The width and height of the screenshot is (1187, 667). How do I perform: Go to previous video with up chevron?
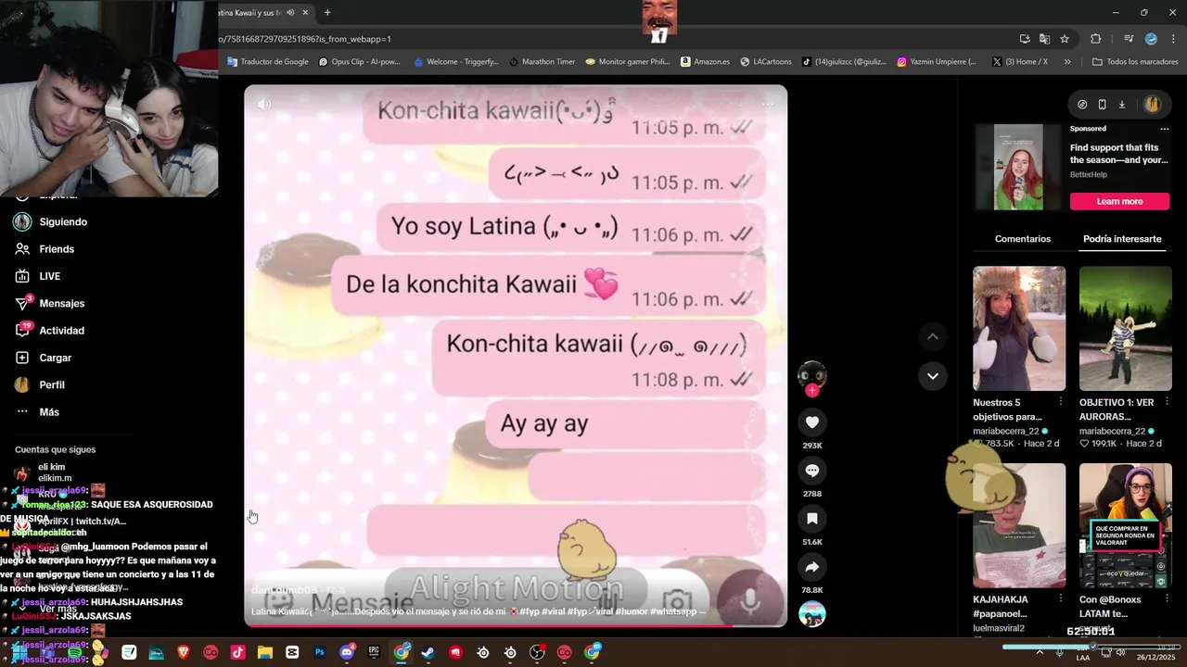click(932, 337)
